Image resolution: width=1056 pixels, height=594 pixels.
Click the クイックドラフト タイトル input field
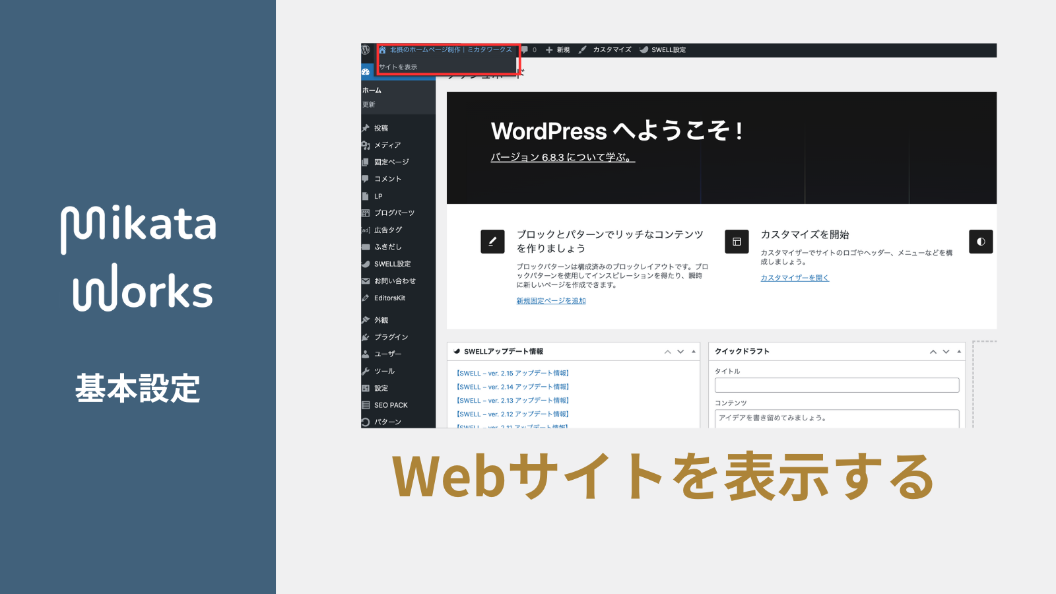click(x=837, y=385)
